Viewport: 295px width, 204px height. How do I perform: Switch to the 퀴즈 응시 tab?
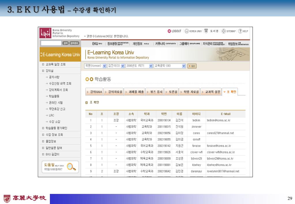pyautogui.click(x=155, y=92)
